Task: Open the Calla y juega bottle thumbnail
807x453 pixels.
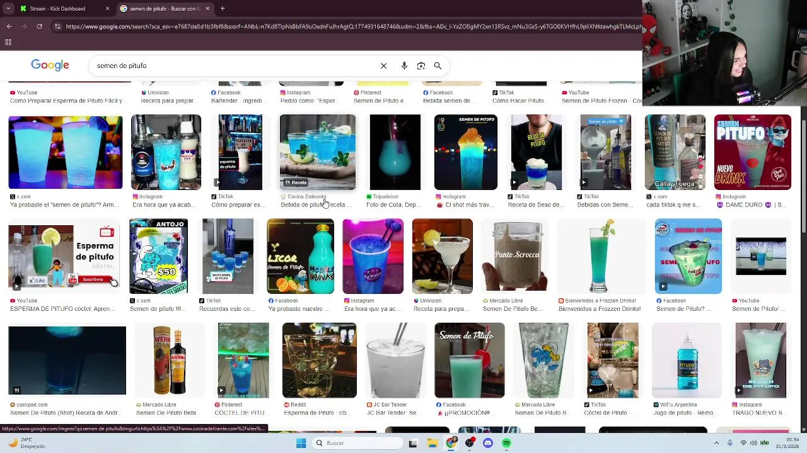Action: [675, 152]
